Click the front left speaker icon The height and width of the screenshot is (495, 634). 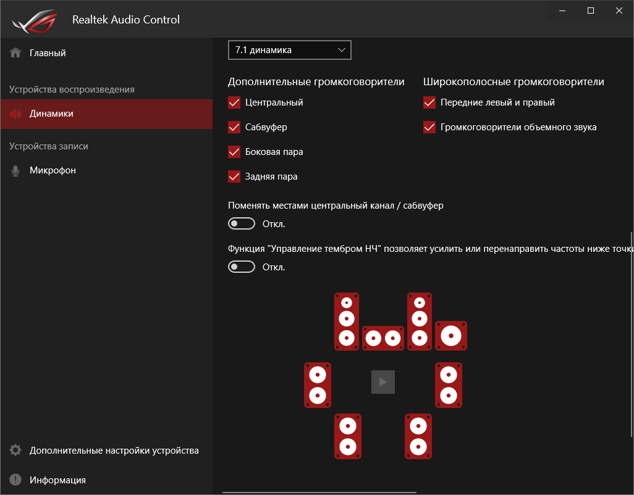pyautogui.click(x=347, y=321)
